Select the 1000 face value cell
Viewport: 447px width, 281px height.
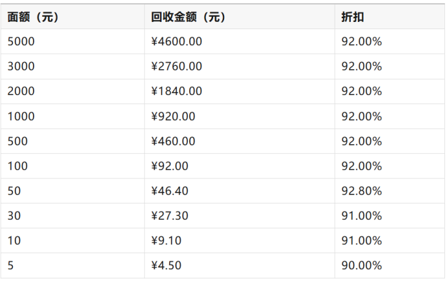pyautogui.click(x=21, y=116)
